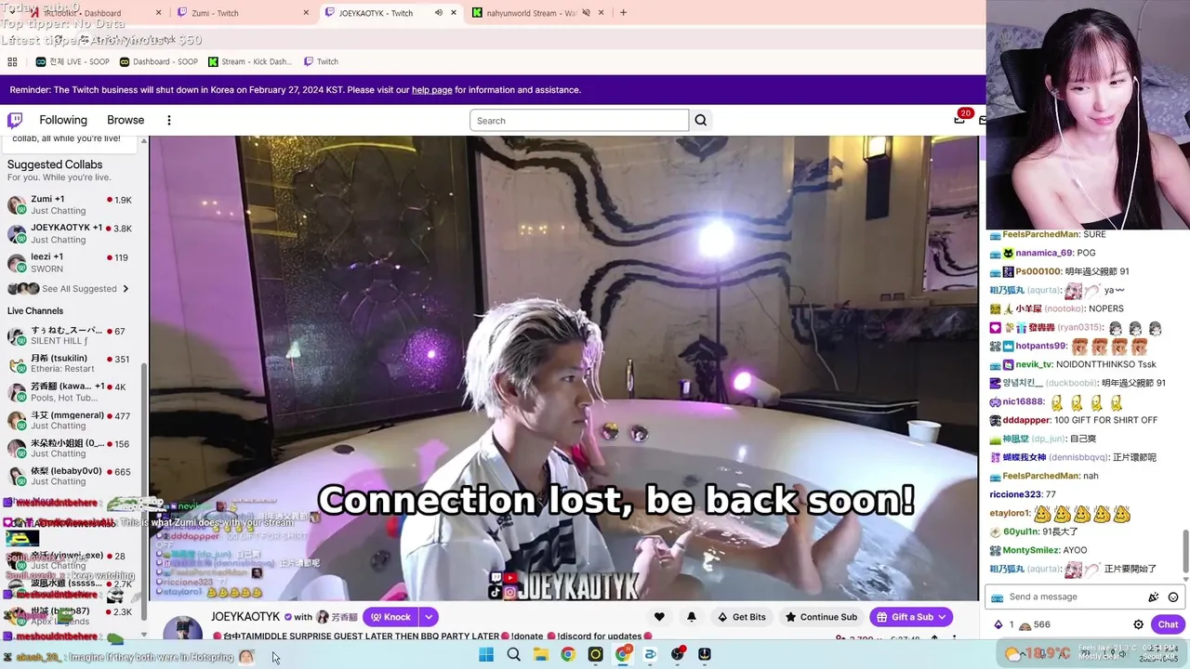The width and height of the screenshot is (1190, 669).
Task: Open the Stream - Kick Dashboard bookmark
Action: (250, 62)
